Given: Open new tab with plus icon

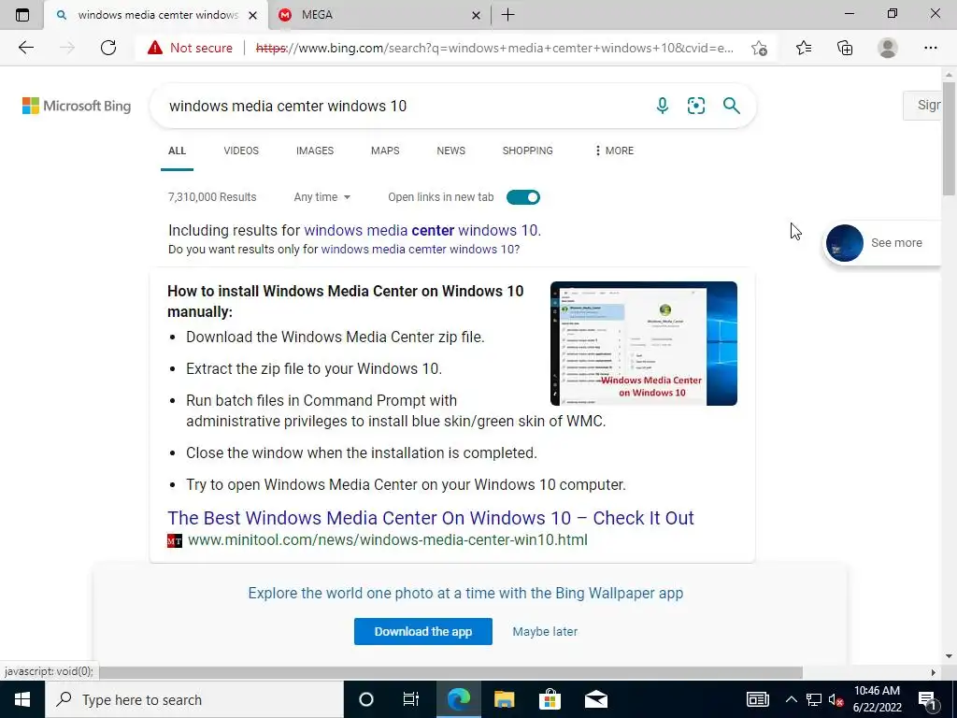Looking at the screenshot, I should tap(507, 15).
